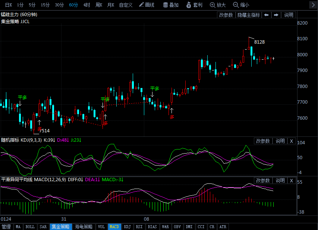Open the 画线 drawing tool
The height and width of the screenshot is (230, 318).
click(147, 5)
